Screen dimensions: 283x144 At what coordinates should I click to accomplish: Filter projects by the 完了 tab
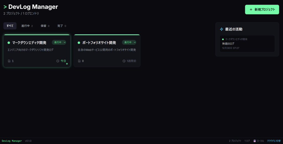click(x=61, y=26)
